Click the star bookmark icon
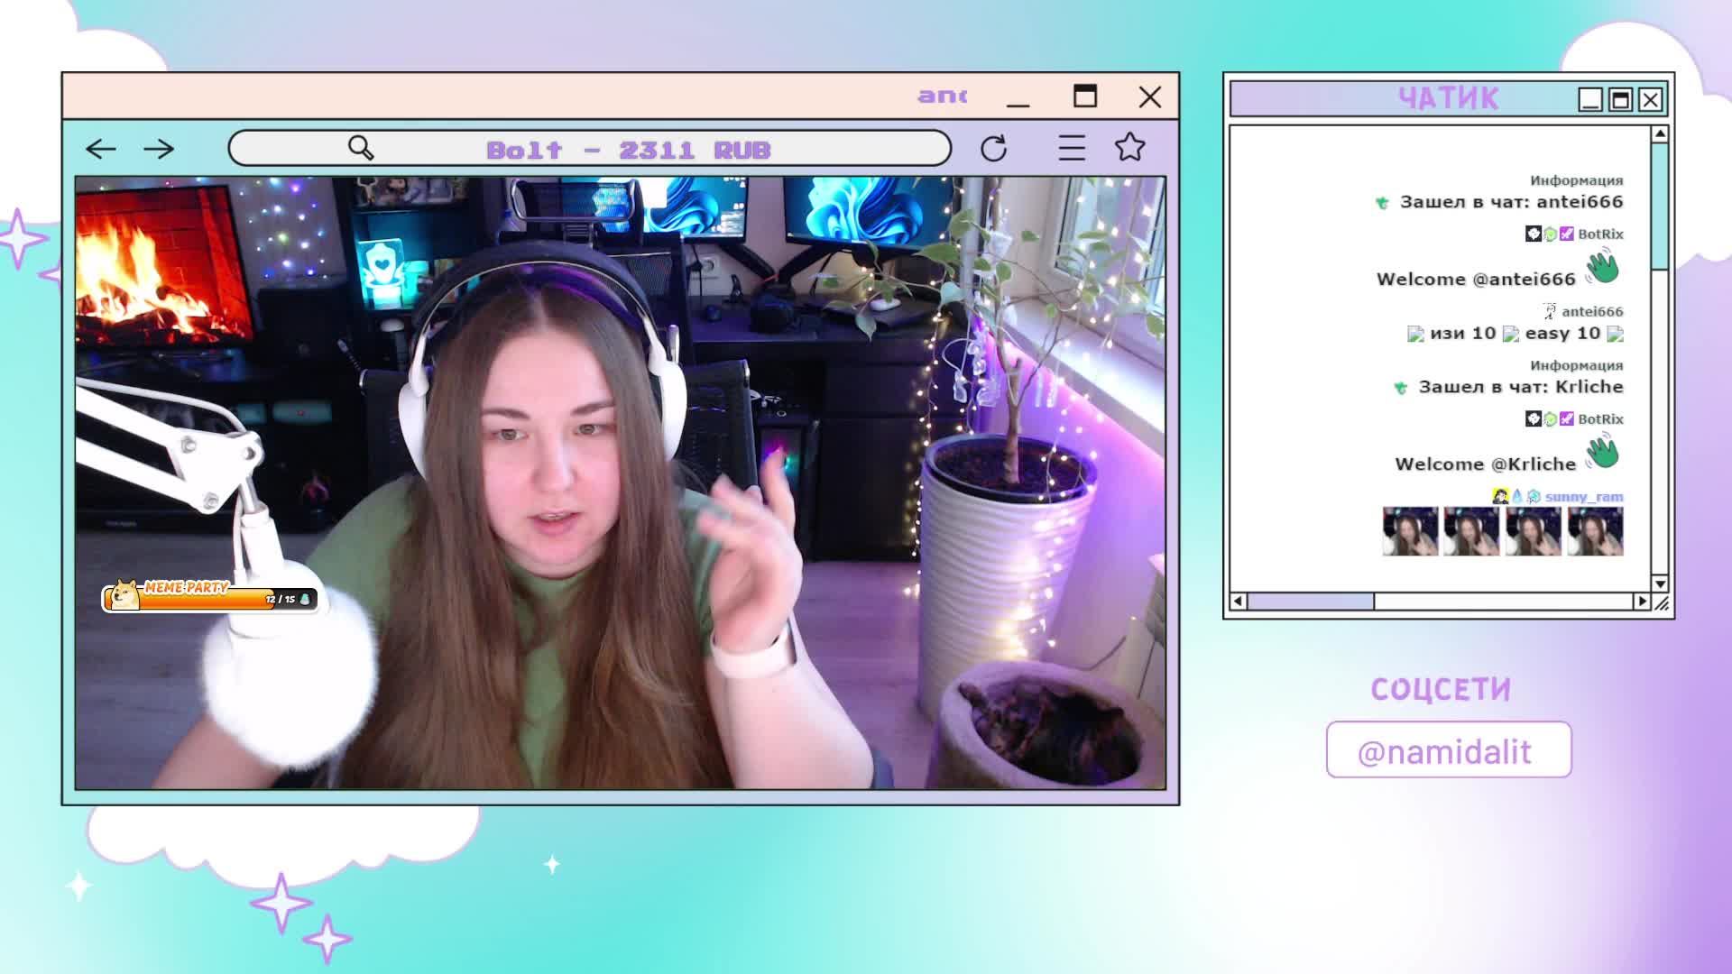Viewport: 1732px width, 974px height. tap(1129, 147)
